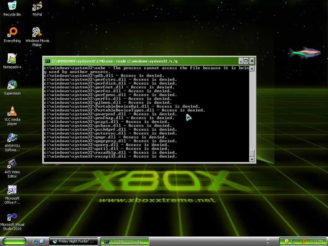The width and height of the screenshot is (328, 246).
Task: Click the qmgrprxy.dll output line
Action: click(111, 141)
